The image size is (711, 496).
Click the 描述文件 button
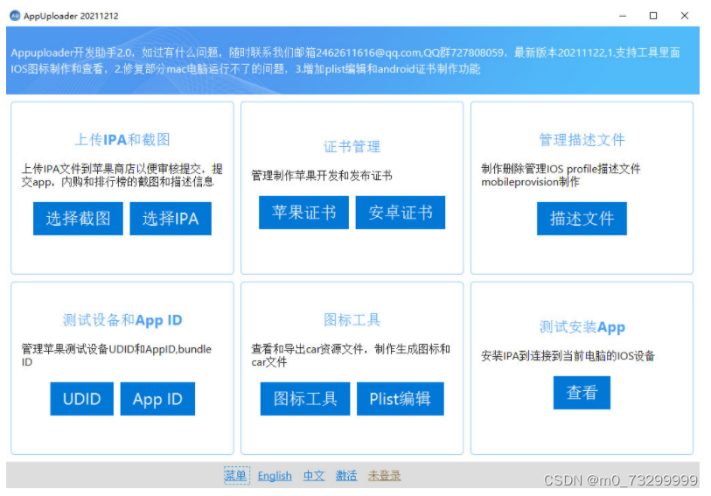pos(582,219)
